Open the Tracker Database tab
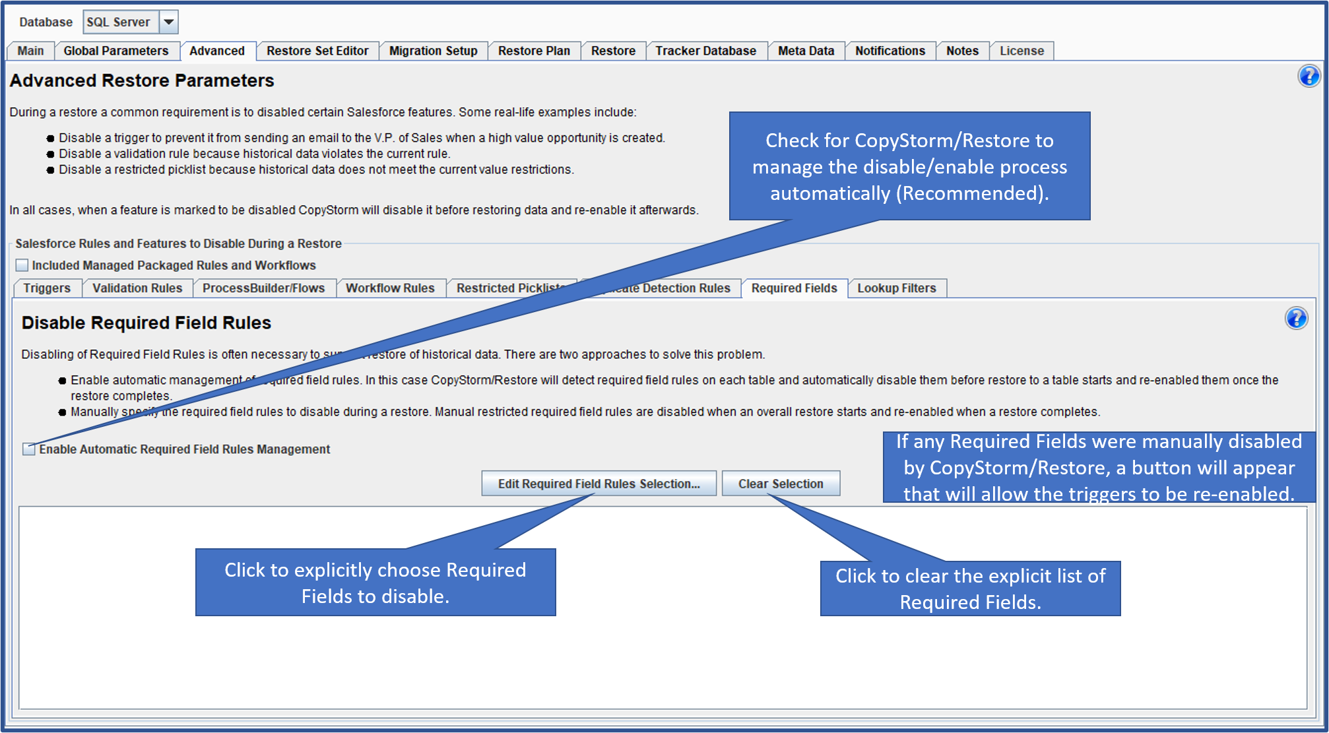 [705, 51]
